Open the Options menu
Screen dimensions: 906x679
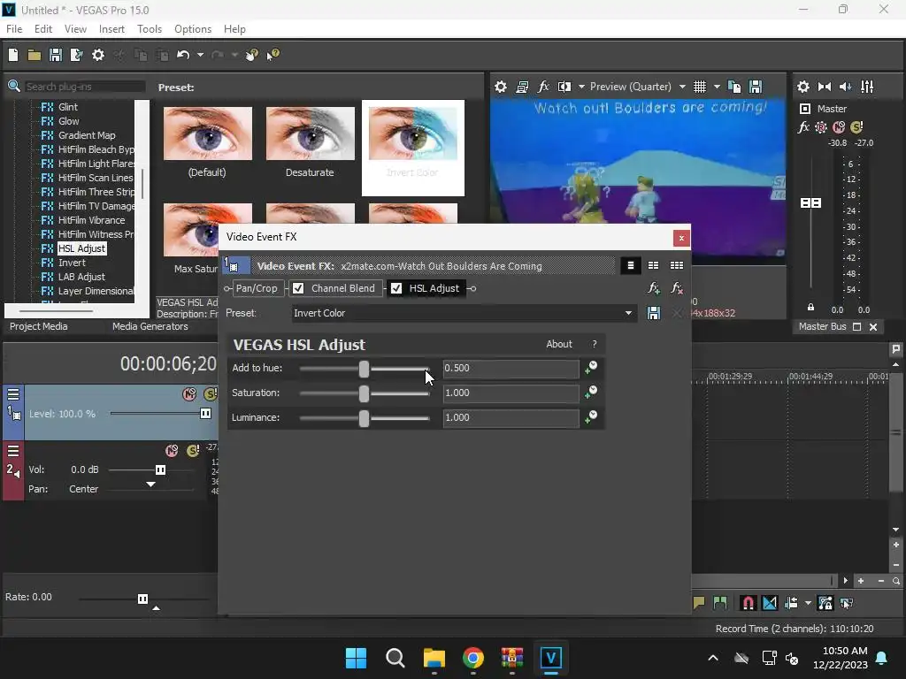193,29
